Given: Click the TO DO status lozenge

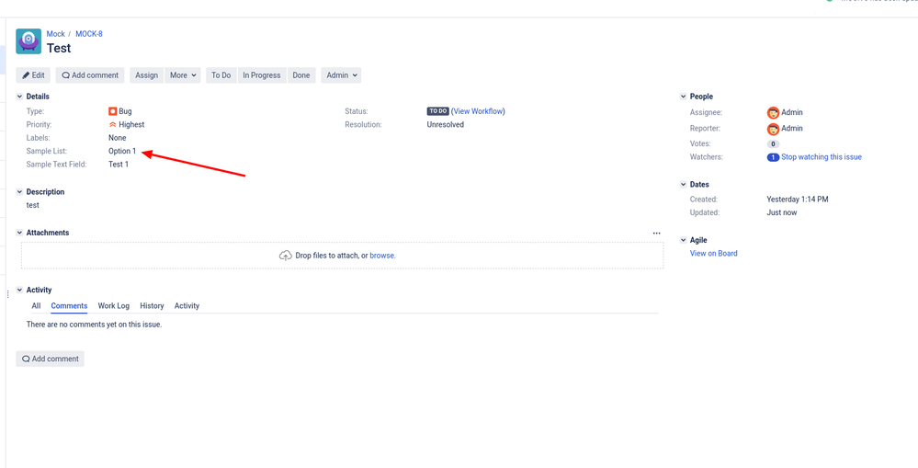Looking at the screenshot, I should [438, 110].
